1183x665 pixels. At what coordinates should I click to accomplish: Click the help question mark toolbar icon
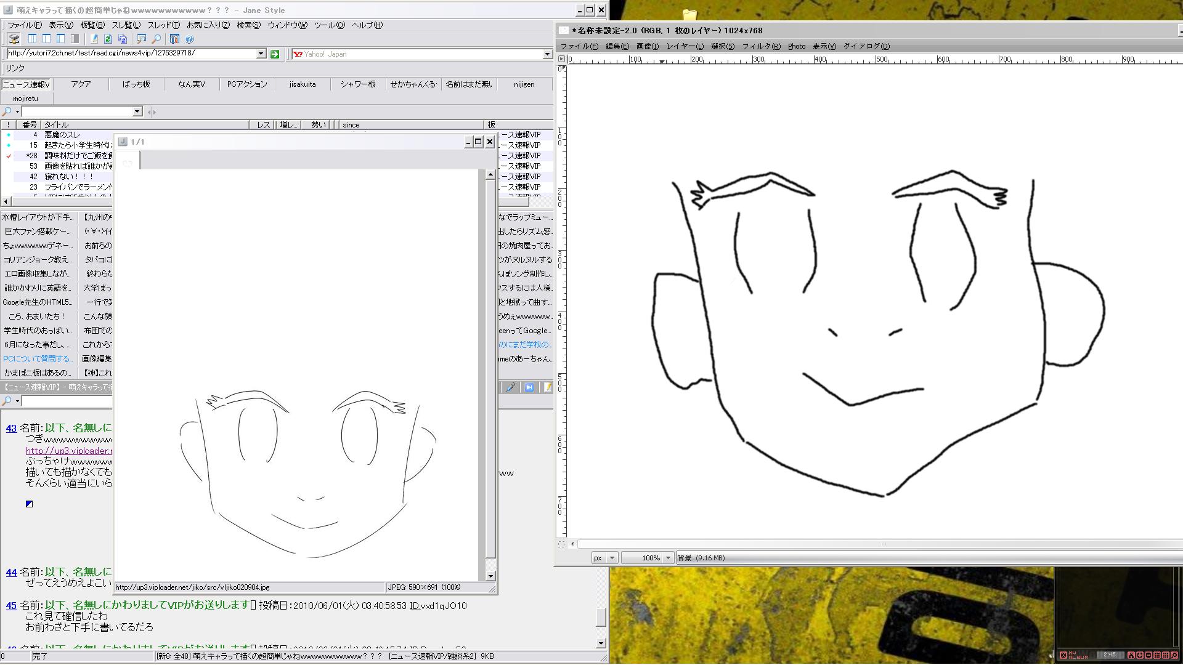tap(190, 39)
